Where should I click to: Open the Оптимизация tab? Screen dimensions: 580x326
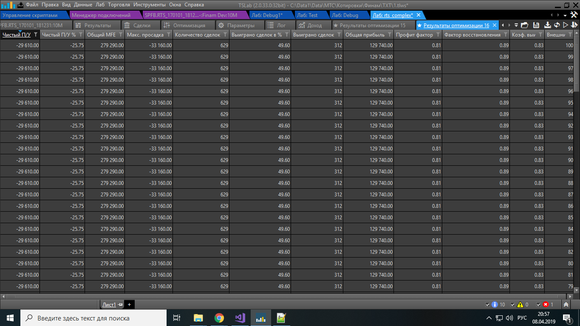pos(189,25)
